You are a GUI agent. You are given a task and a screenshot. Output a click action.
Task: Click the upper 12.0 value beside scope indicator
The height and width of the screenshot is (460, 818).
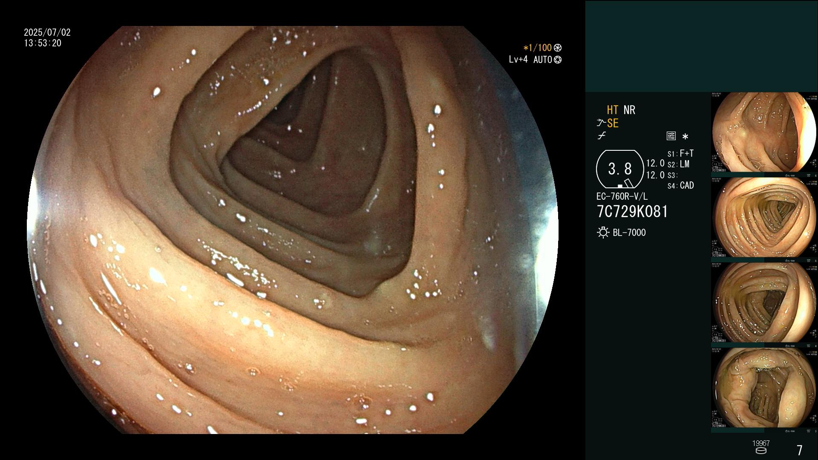tap(655, 163)
